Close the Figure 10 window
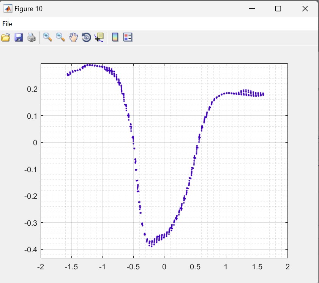The image size is (319, 283). click(x=305, y=9)
